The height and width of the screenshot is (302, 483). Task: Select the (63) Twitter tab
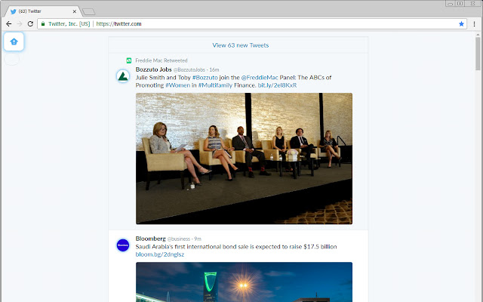tap(43, 11)
